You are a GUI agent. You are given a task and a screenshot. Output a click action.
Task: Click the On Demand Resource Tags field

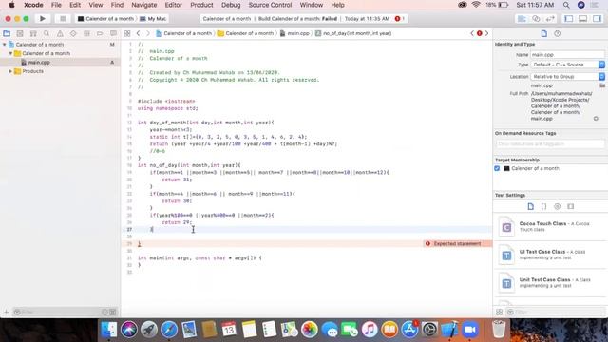pos(550,143)
